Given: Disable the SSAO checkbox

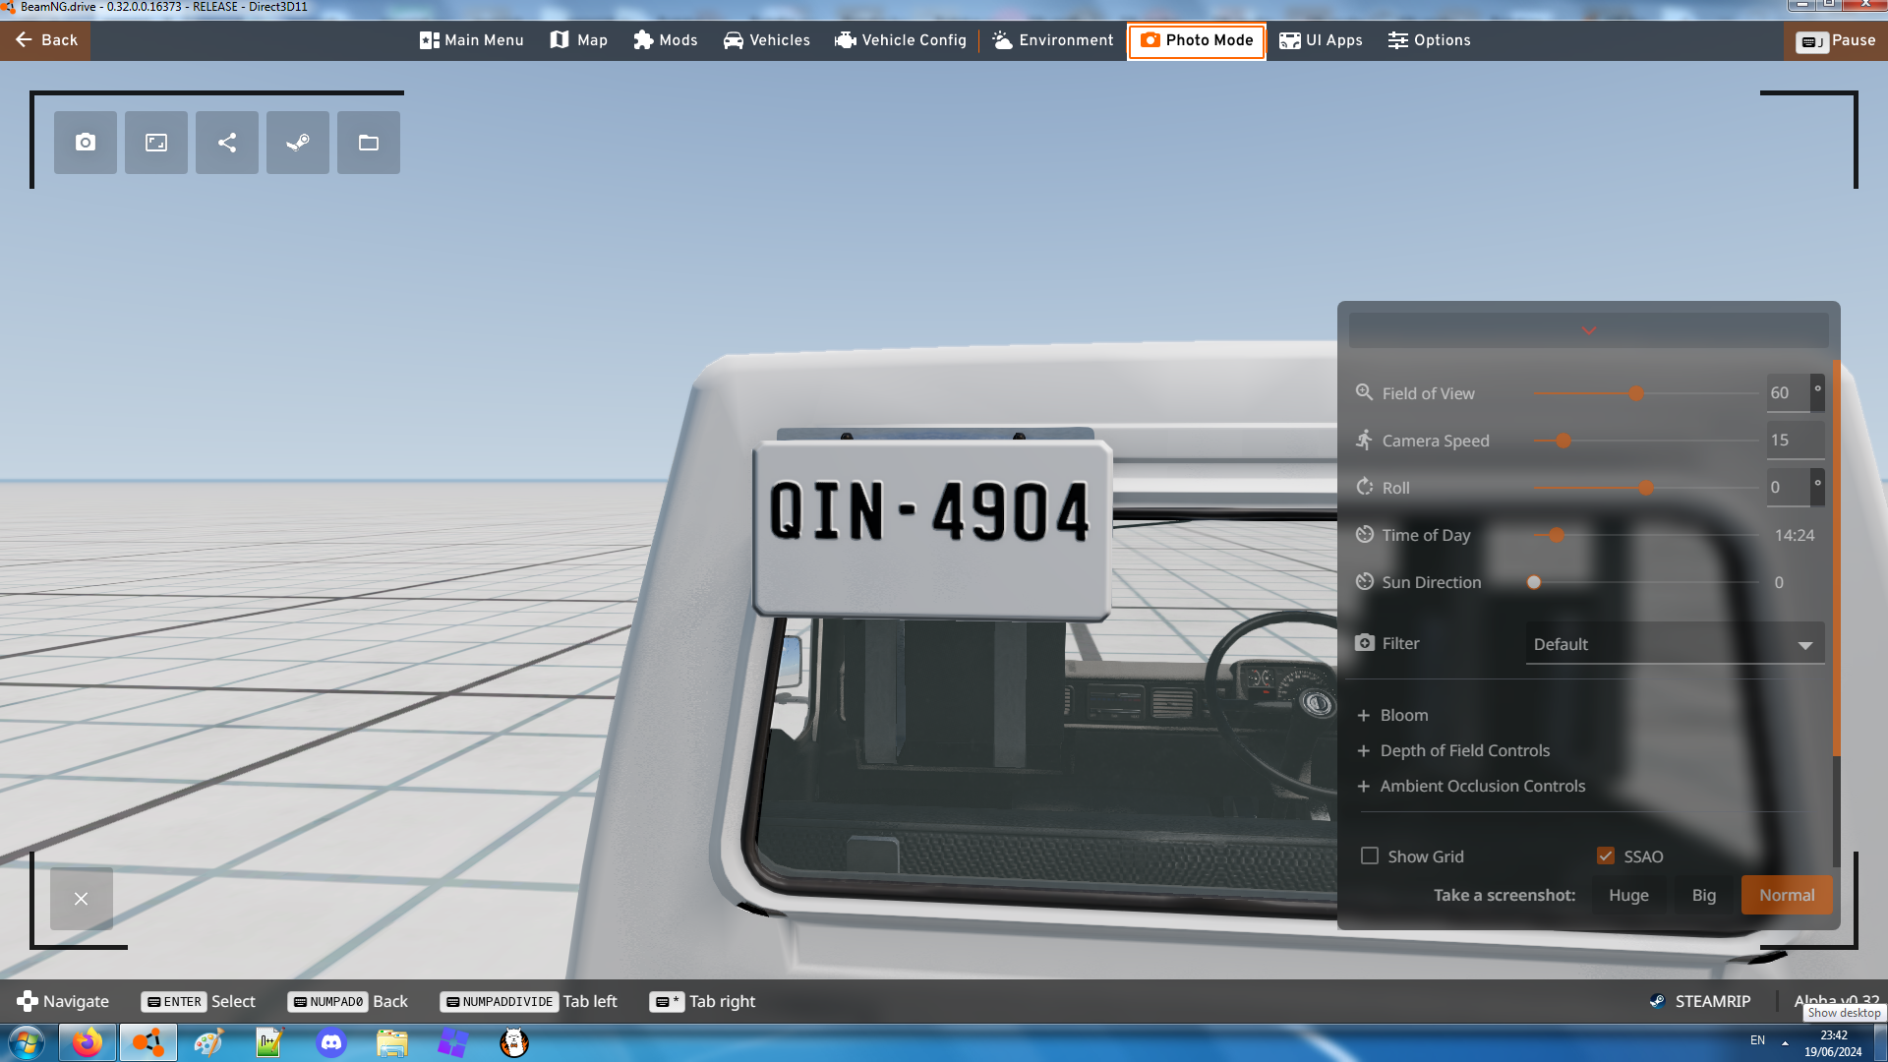Looking at the screenshot, I should point(1606,855).
